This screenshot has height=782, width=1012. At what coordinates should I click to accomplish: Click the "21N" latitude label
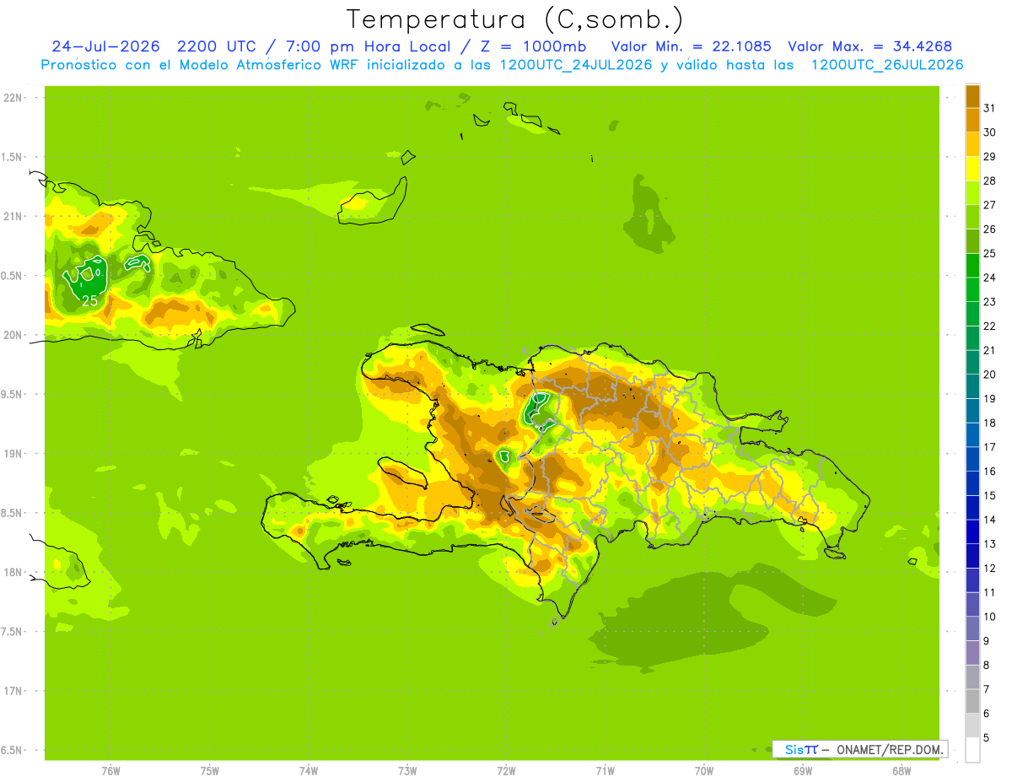point(13,216)
